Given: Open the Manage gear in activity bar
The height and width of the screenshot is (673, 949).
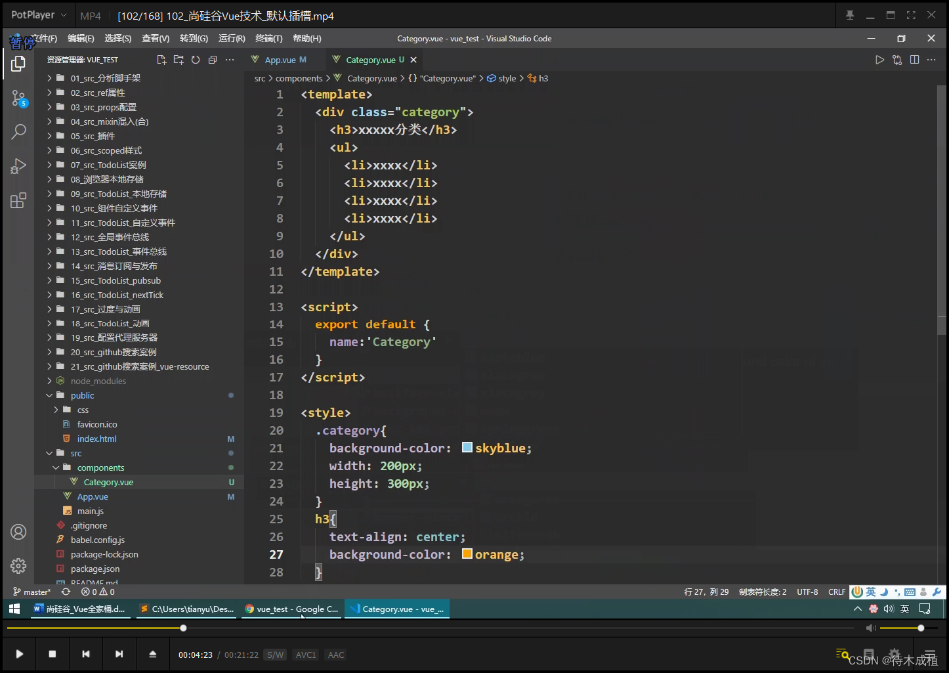Looking at the screenshot, I should click(x=18, y=566).
